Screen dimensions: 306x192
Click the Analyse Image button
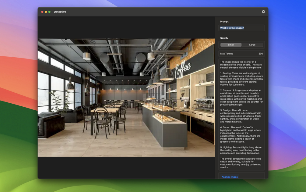(x=230, y=177)
